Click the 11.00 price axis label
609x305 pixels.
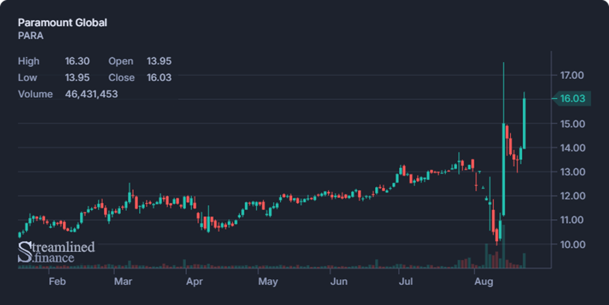[x=572, y=220]
